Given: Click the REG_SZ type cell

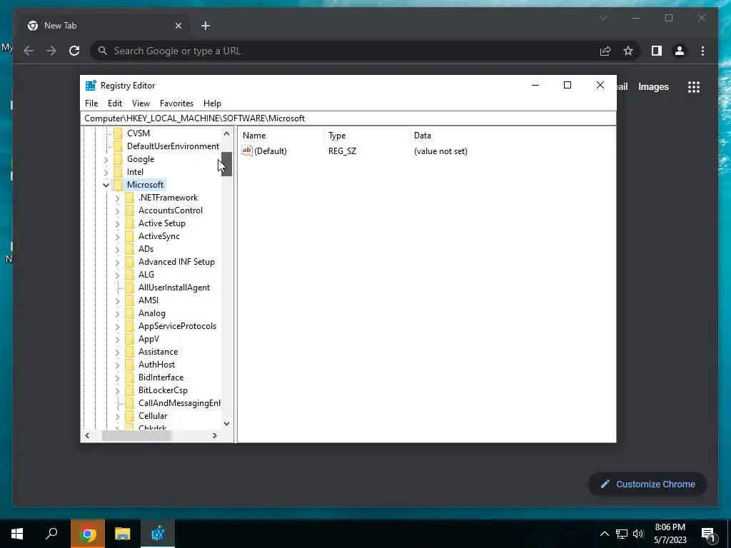Looking at the screenshot, I should tap(342, 151).
